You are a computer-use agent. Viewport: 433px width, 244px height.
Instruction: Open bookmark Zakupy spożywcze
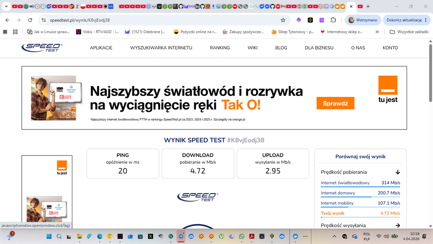(x=243, y=32)
